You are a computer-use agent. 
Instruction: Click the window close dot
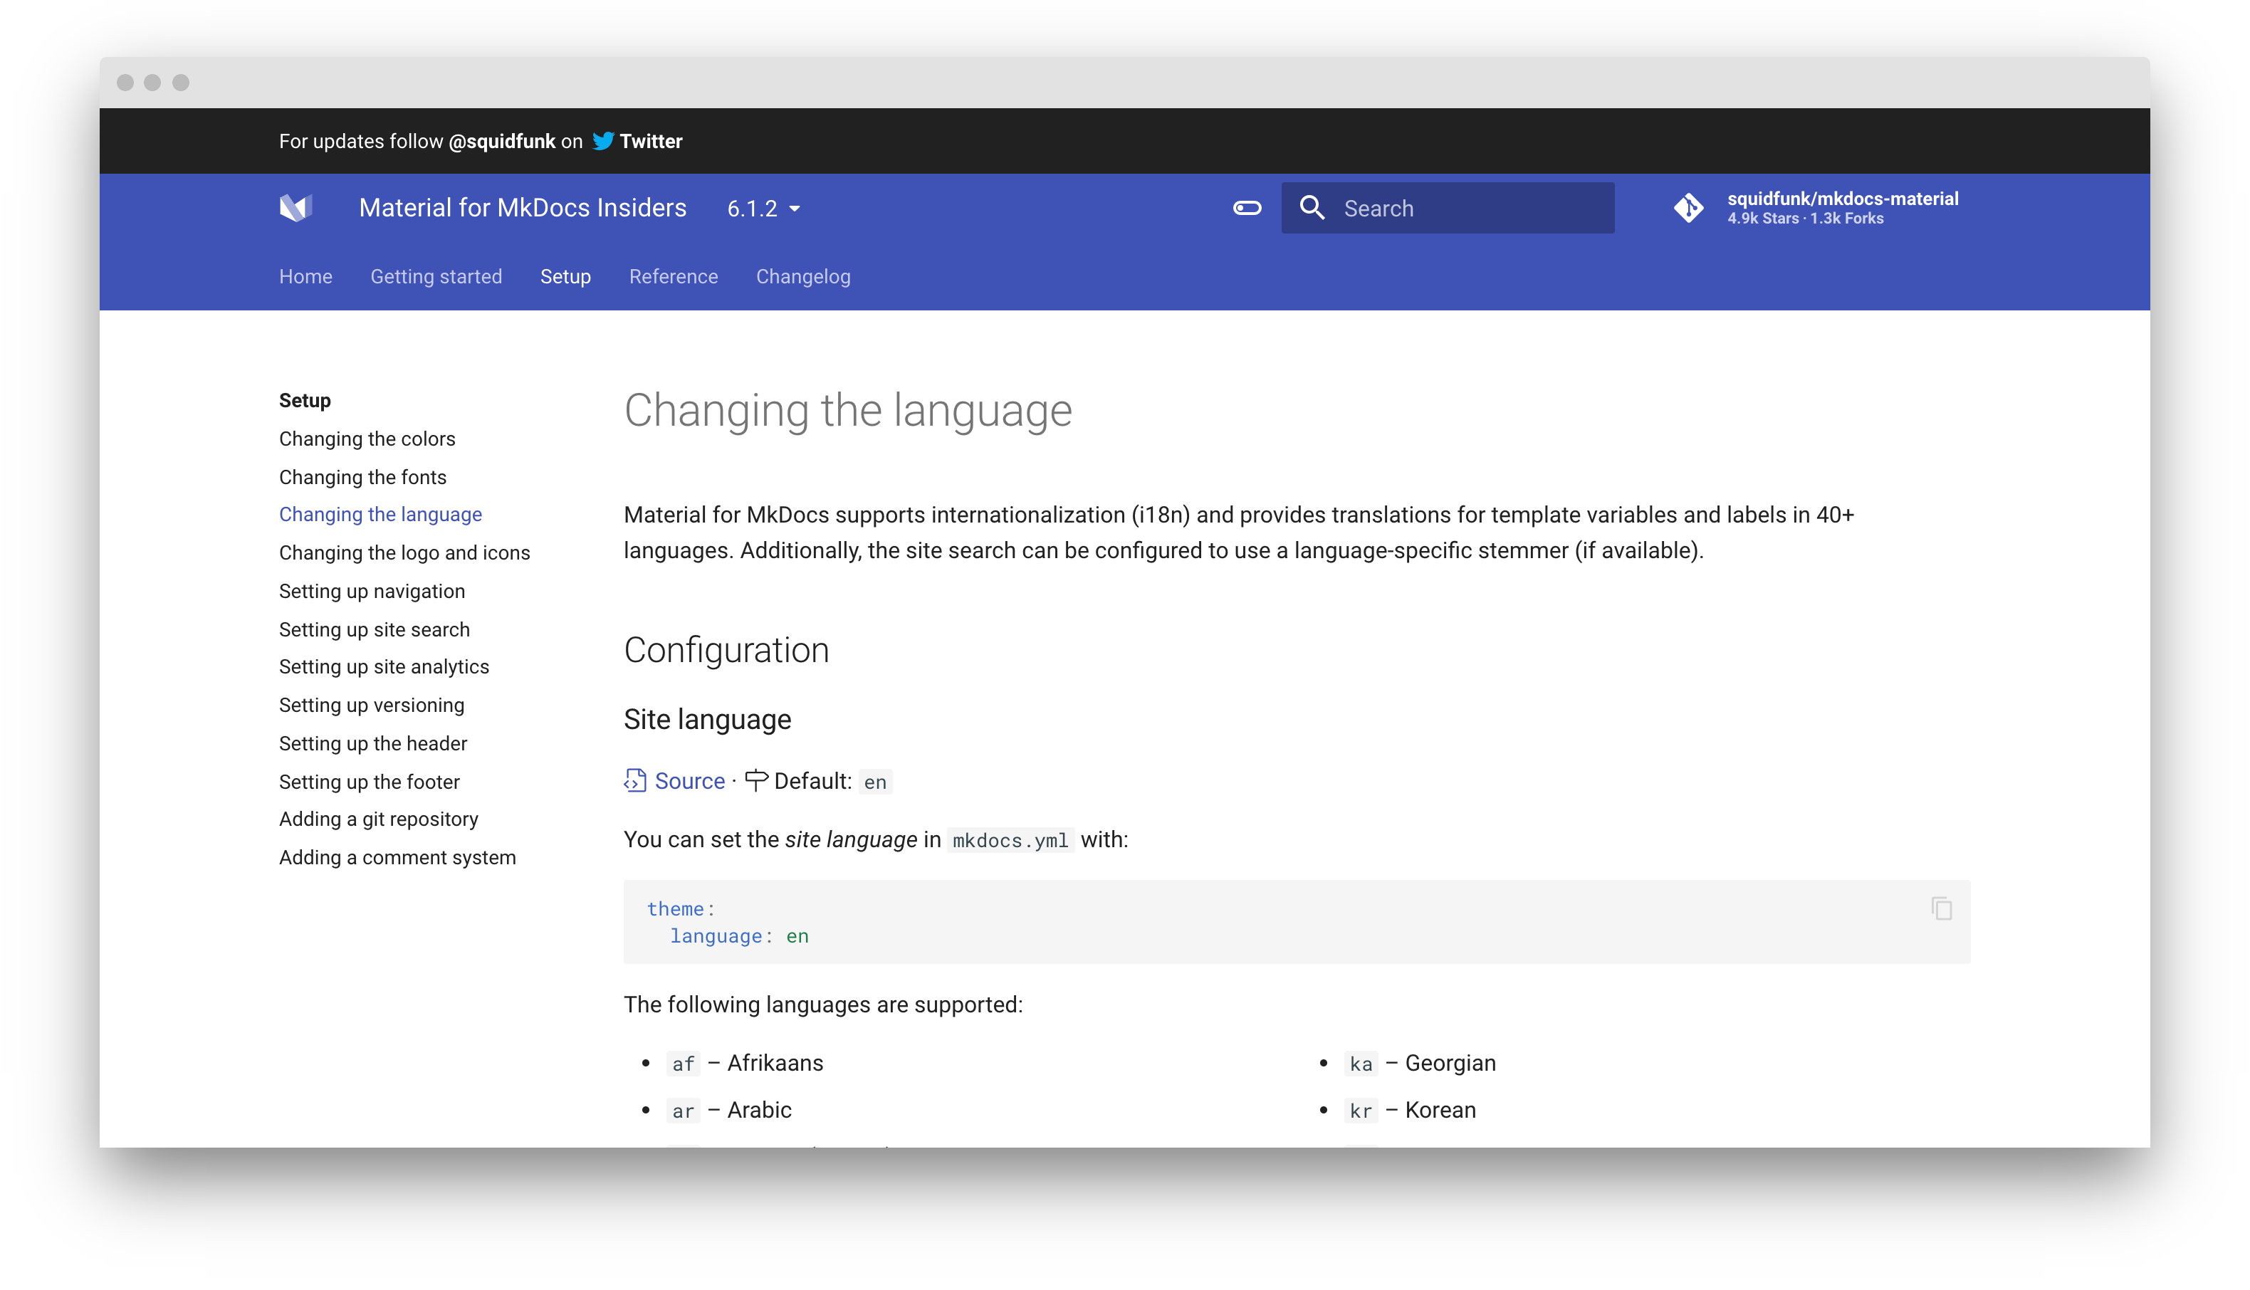(x=125, y=83)
